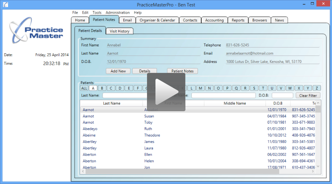This screenshot has width=332, height=184.
Task: Select the Abeirne Theodore row
Action: coord(198,135)
